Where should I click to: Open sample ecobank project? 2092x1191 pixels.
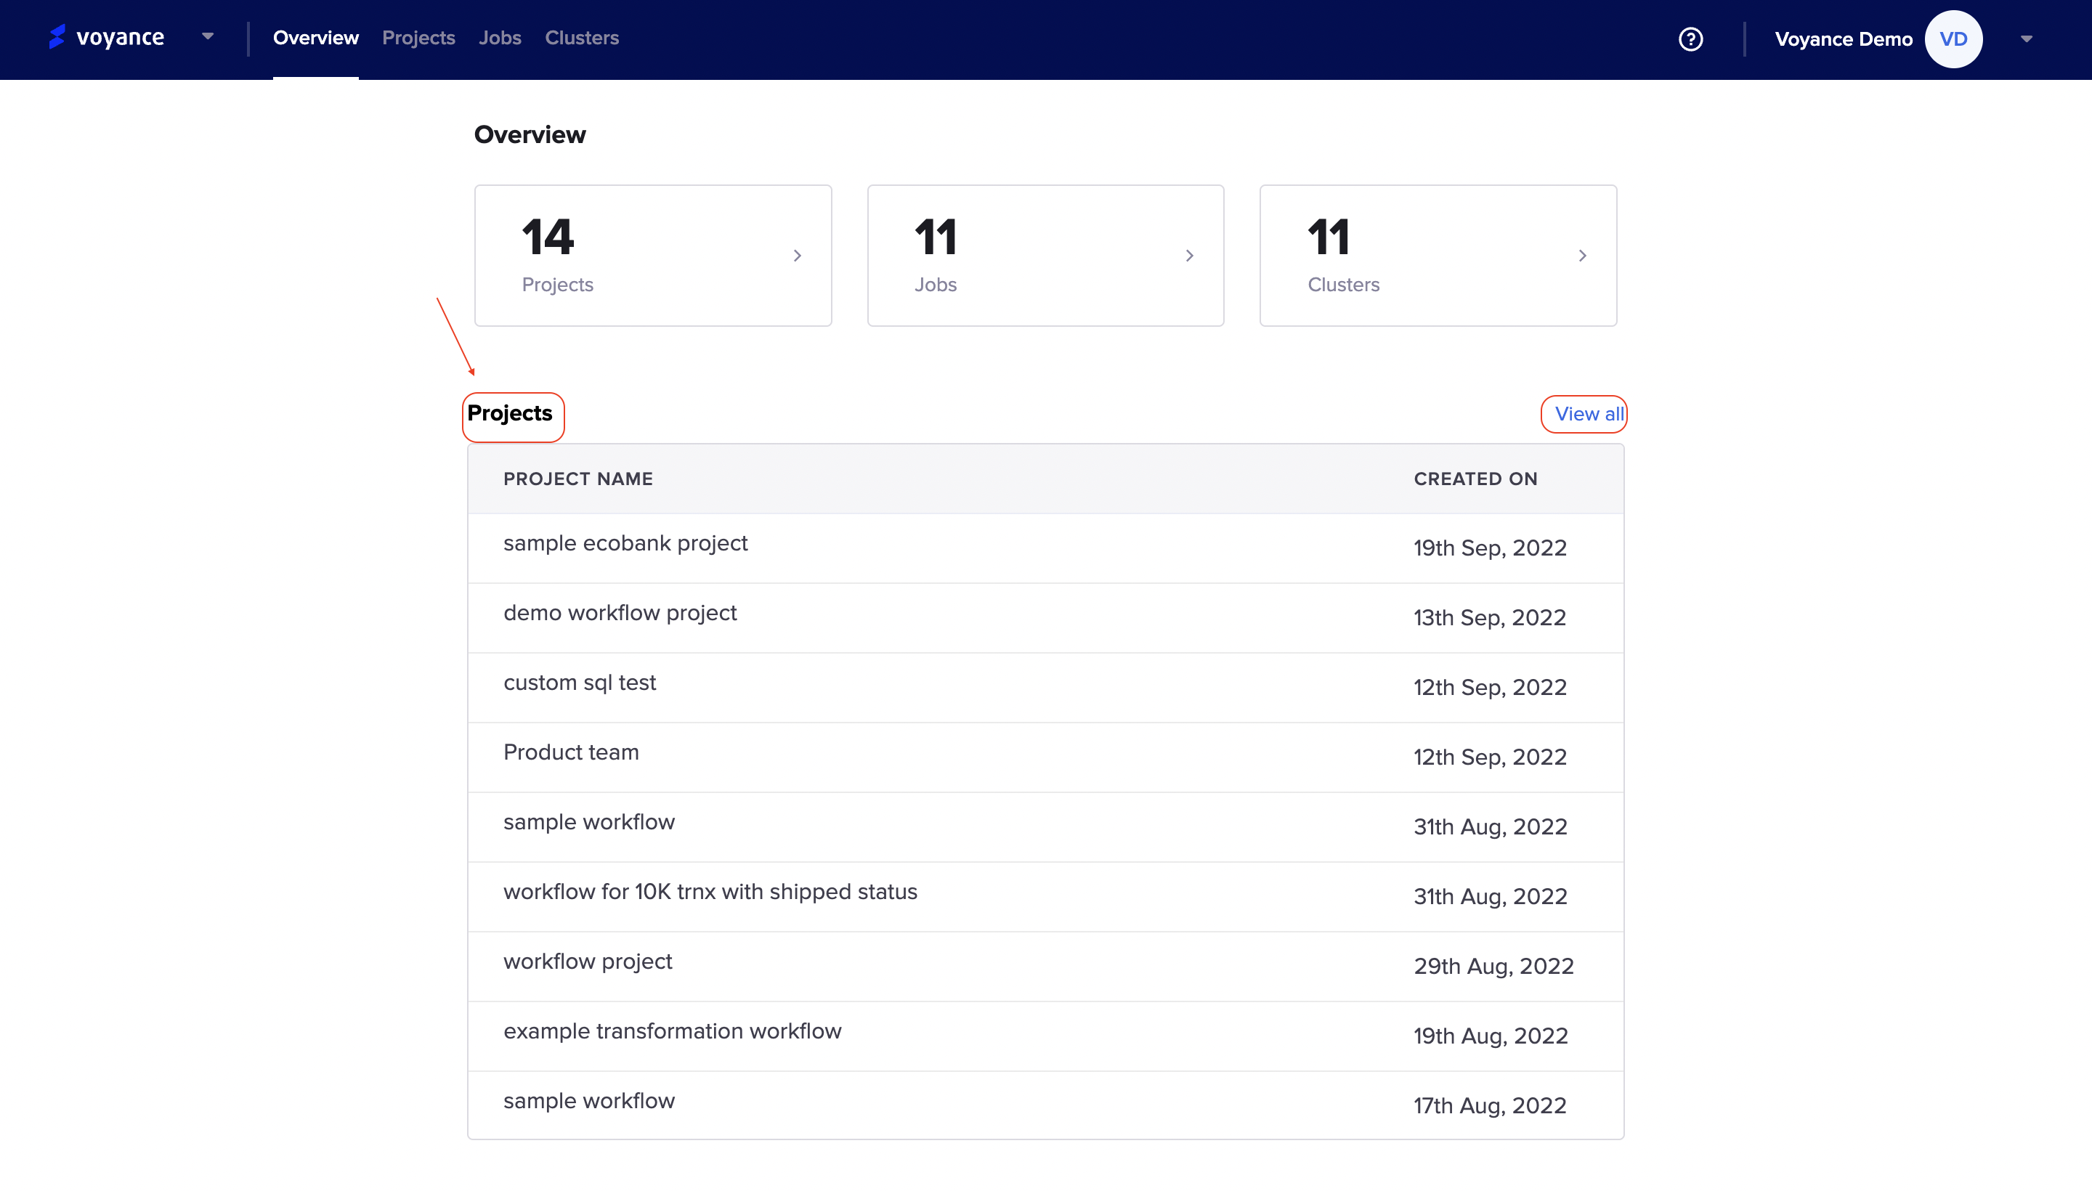click(x=625, y=543)
